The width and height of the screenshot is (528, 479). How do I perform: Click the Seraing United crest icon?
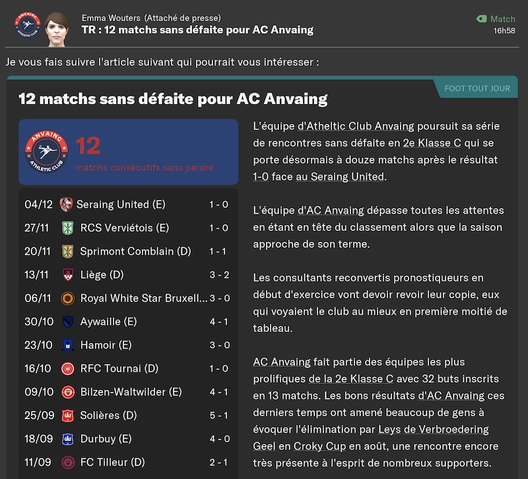tap(66, 205)
